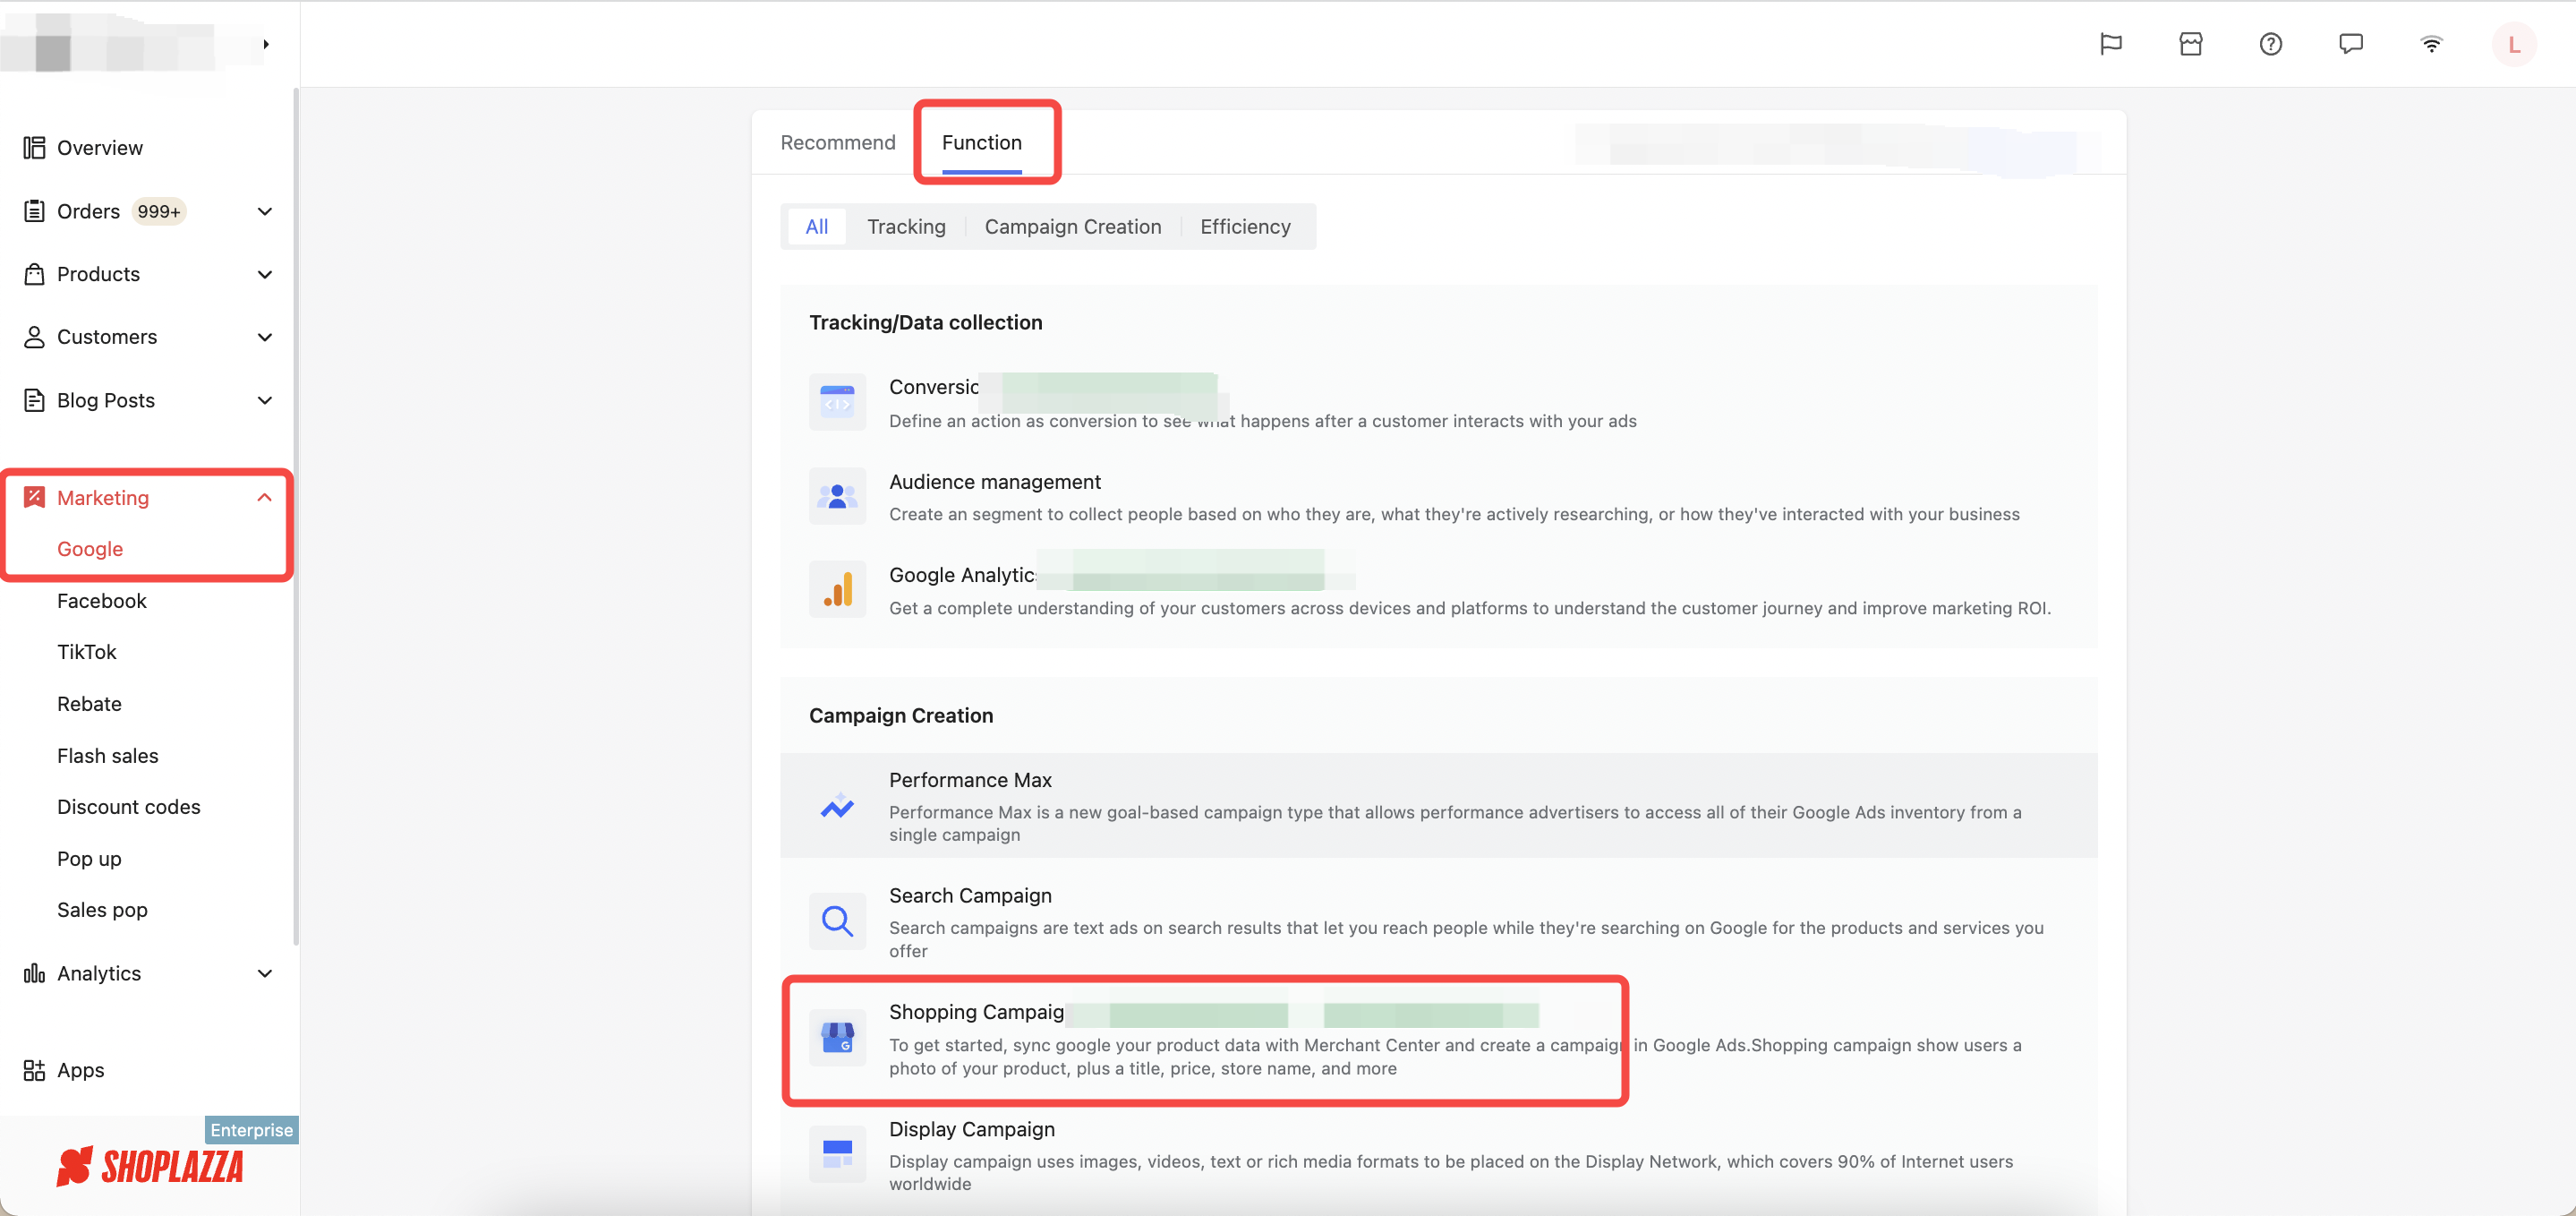The image size is (2576, 1216).
Task: Click the Overview sidebar icon
Action: tap(34, 148)
